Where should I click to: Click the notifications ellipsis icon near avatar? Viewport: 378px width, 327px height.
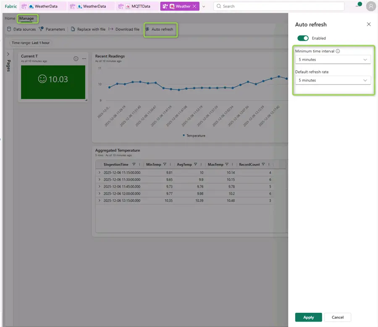click(357, 6)
